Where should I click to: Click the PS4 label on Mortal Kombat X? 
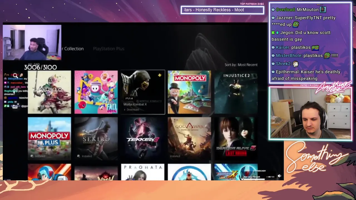pos(129,98)
